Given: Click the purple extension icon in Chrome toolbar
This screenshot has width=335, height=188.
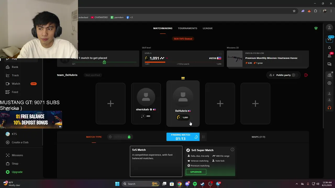Looking at the screenshot, I should [x=303, y=11].
